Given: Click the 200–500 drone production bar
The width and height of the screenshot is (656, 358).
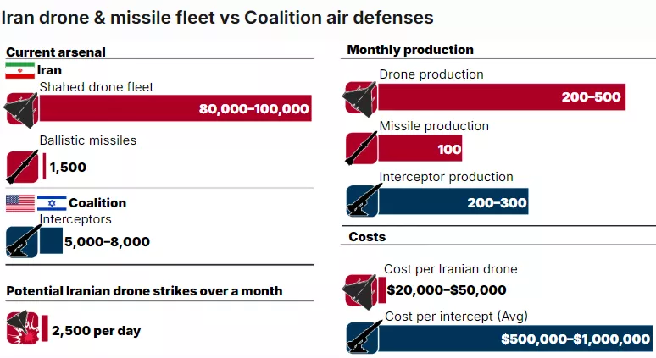Looking at the screenshot, I should coord(502,97).
